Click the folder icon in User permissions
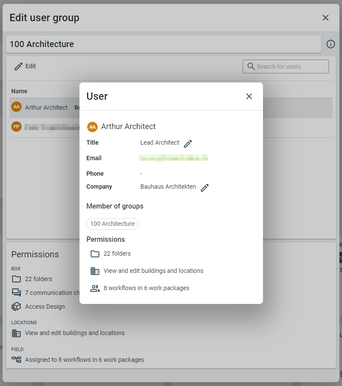The image size is (342, 386). 95,254
